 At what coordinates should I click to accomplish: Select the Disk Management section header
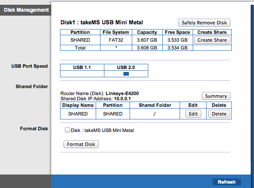[26, 10]
